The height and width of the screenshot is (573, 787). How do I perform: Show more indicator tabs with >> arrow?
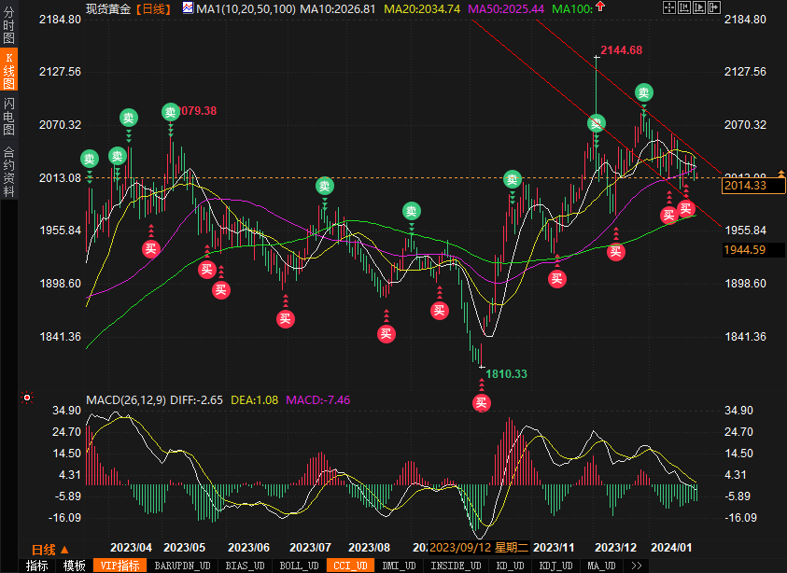(x=637, y=566)
